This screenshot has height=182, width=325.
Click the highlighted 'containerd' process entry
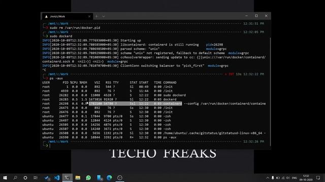pyautogui.click(x=173, y=104)
